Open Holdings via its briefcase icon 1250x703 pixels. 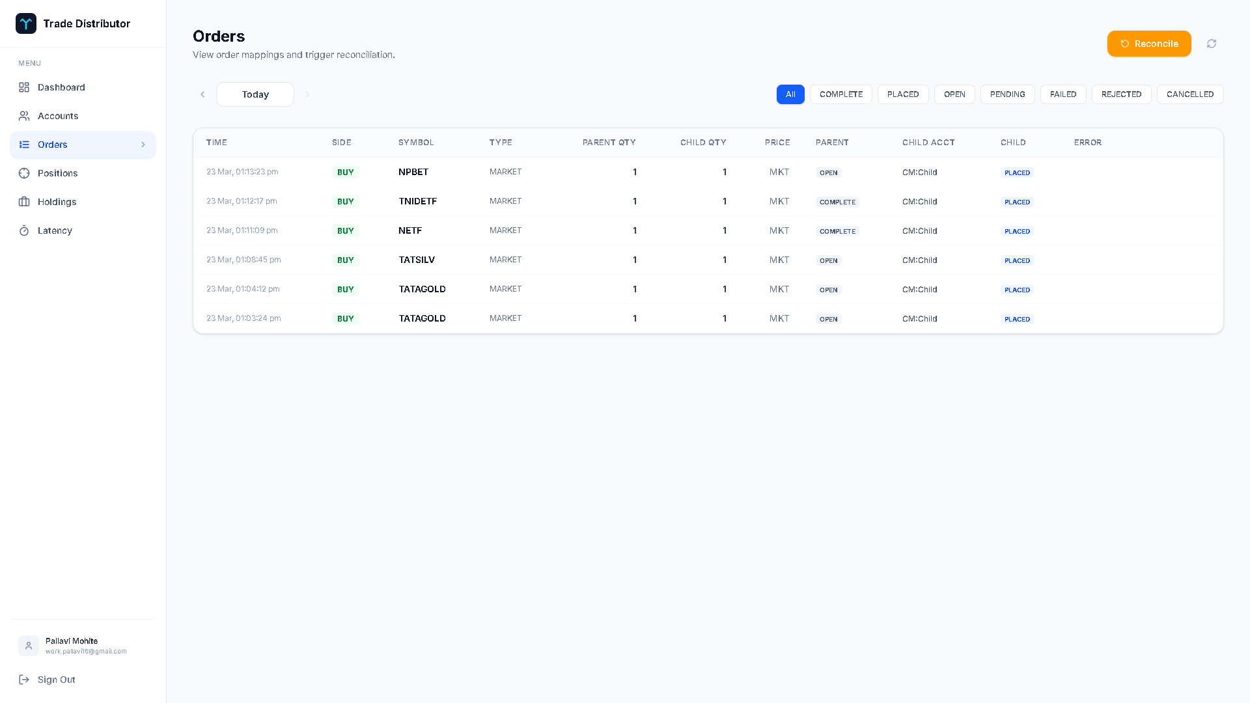click(x=24, y=202)
